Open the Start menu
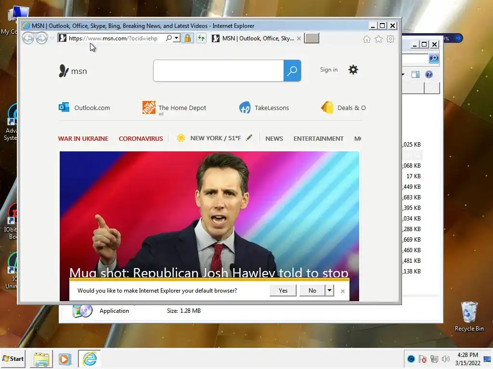Screen dimensions: 493x369 point(13,358)
